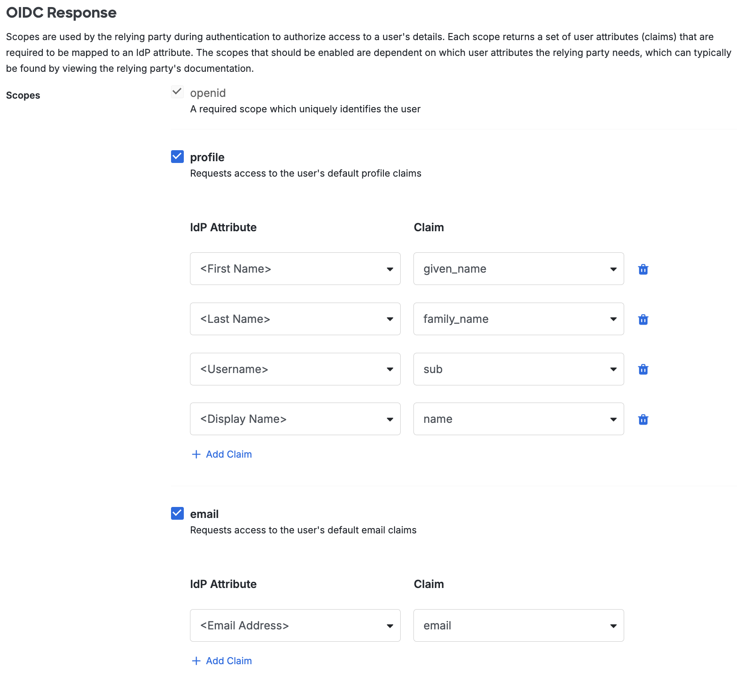Image resolution: width=737 pixels, height=673 pixels.
Task: Delete the given_name claim mapping
Action: [643, 269]
